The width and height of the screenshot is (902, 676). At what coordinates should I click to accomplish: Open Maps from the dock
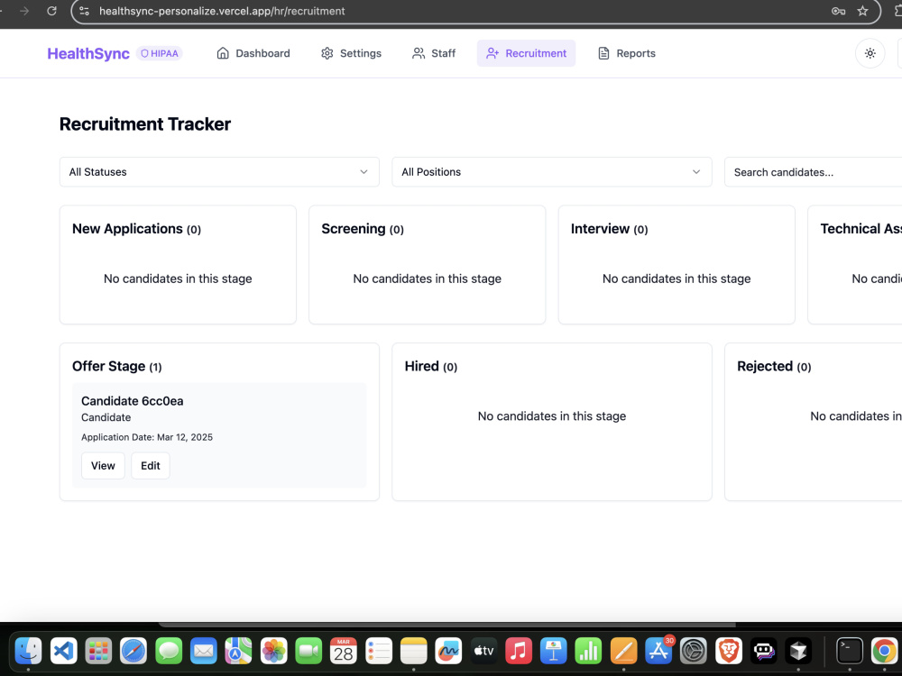pos(238,652)
